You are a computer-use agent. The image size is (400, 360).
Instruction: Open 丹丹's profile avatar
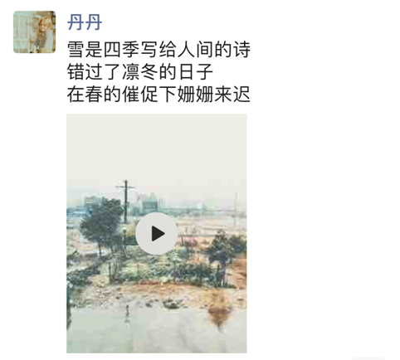point(34,32)
